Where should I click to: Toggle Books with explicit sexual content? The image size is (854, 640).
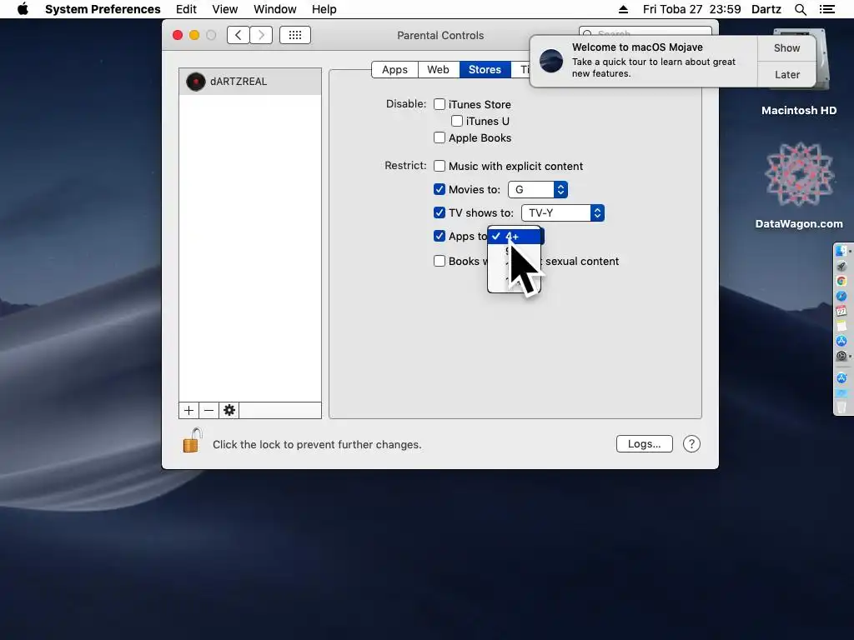tap(440, 261)
